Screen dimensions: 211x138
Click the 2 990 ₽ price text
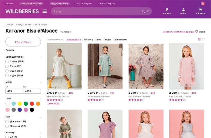(x=174, y=93)
